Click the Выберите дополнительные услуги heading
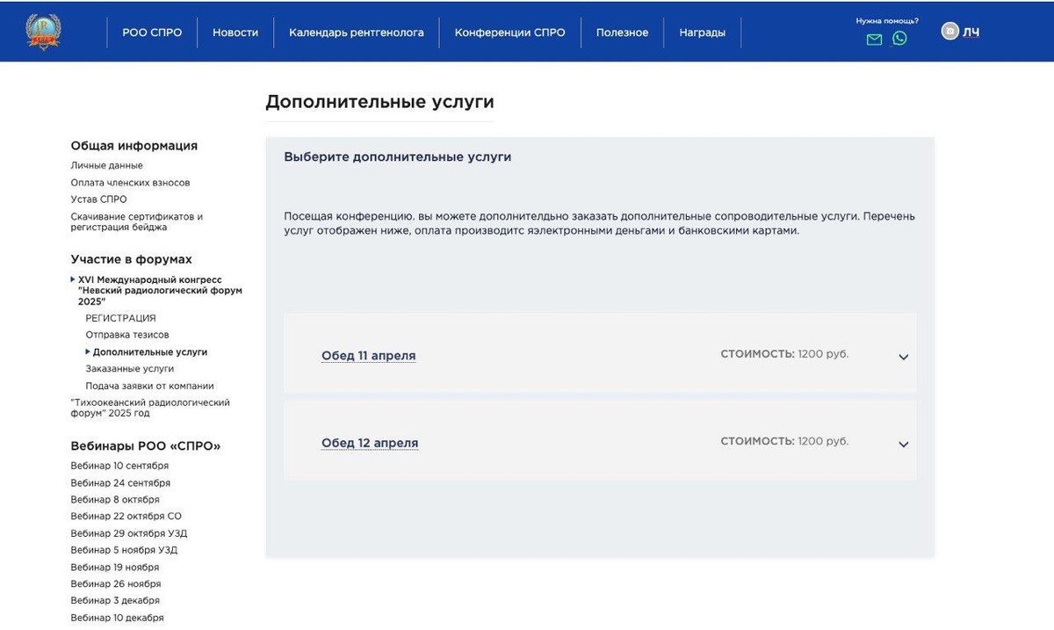This screenshot has height=630, width=1054. 397,157
